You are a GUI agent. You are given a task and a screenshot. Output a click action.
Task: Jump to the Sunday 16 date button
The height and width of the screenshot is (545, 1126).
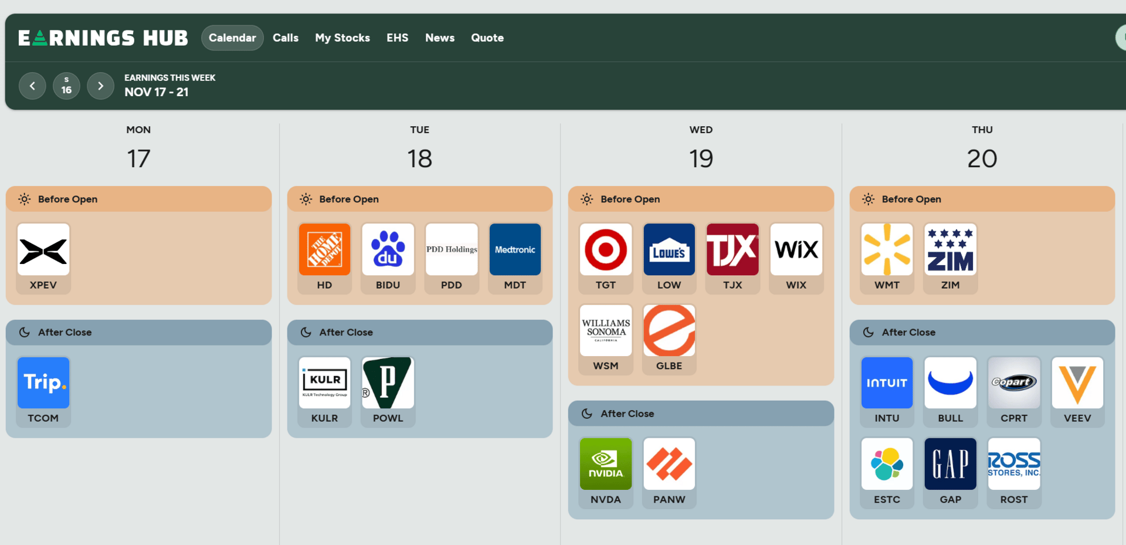click(66, 86)
